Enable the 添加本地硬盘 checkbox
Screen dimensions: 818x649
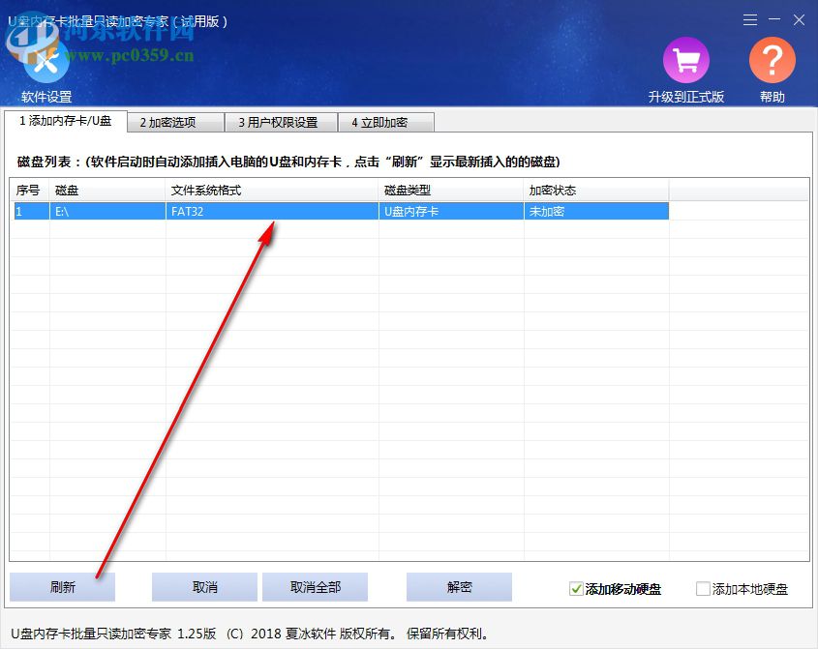(x=703, y=586)
